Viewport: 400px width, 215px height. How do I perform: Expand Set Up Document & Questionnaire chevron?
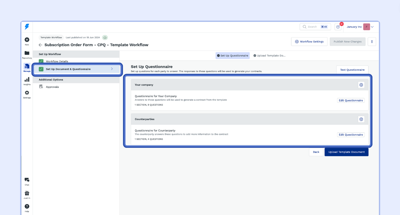112,69
